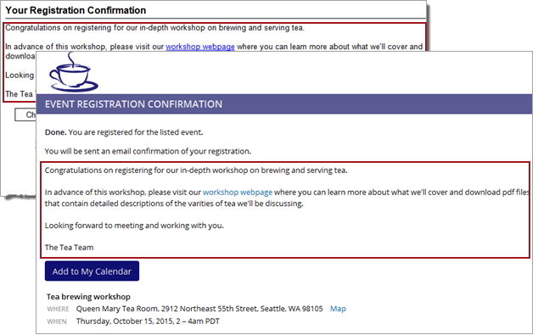Click Congratulations line in the front confirmation
The image size is (538, 335).
coord(196,170)
